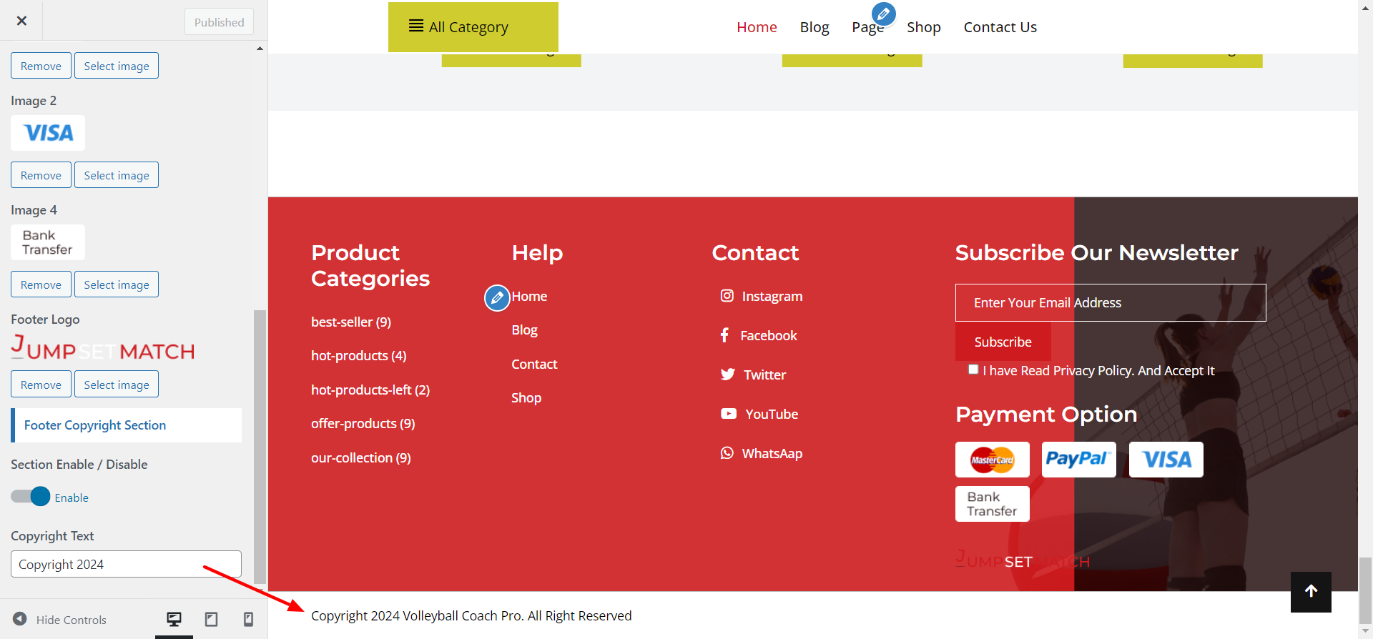Click the edit pencil shortcut near Page menu
Screen dimensions: 1373x639
click(x=883, y=14)
